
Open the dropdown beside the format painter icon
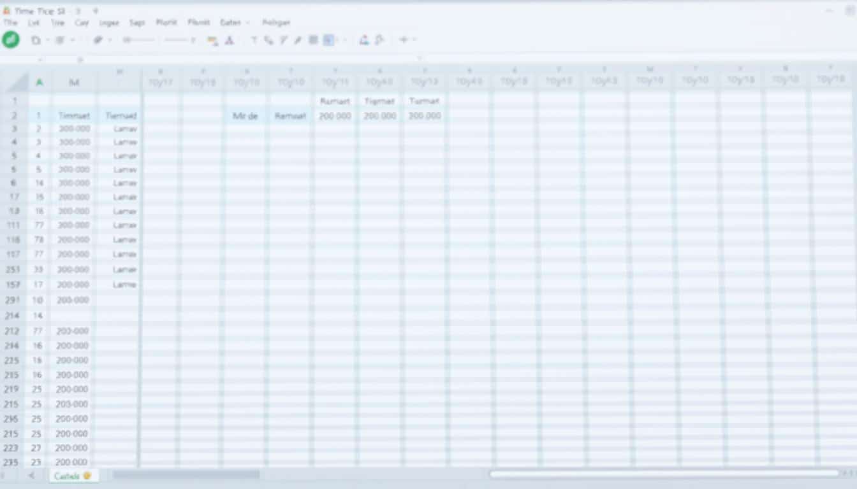pyautogui.click(x=110, y=40)
